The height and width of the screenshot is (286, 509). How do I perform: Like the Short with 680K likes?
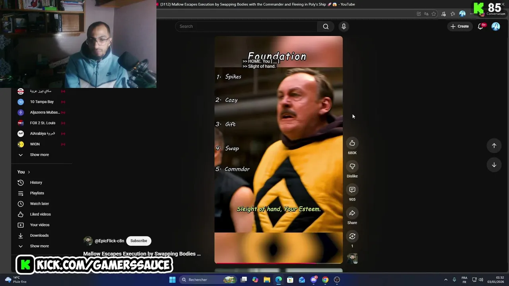352,143
